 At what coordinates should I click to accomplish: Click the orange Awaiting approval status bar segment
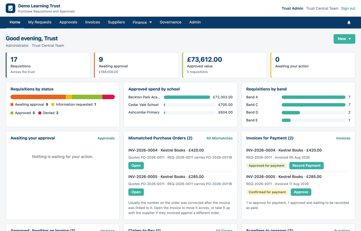(x=38, y=97)
